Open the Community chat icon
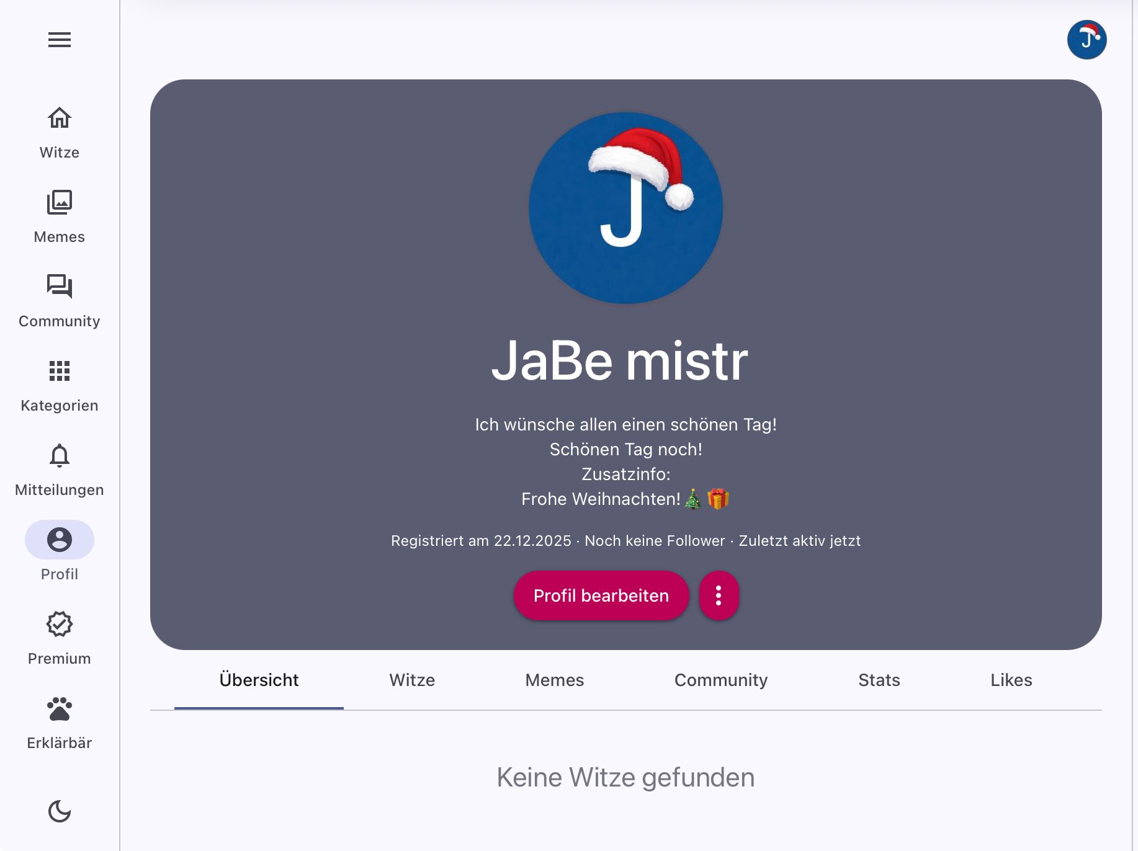Viewport: 1138px width, 851px height. pos(60,287)
